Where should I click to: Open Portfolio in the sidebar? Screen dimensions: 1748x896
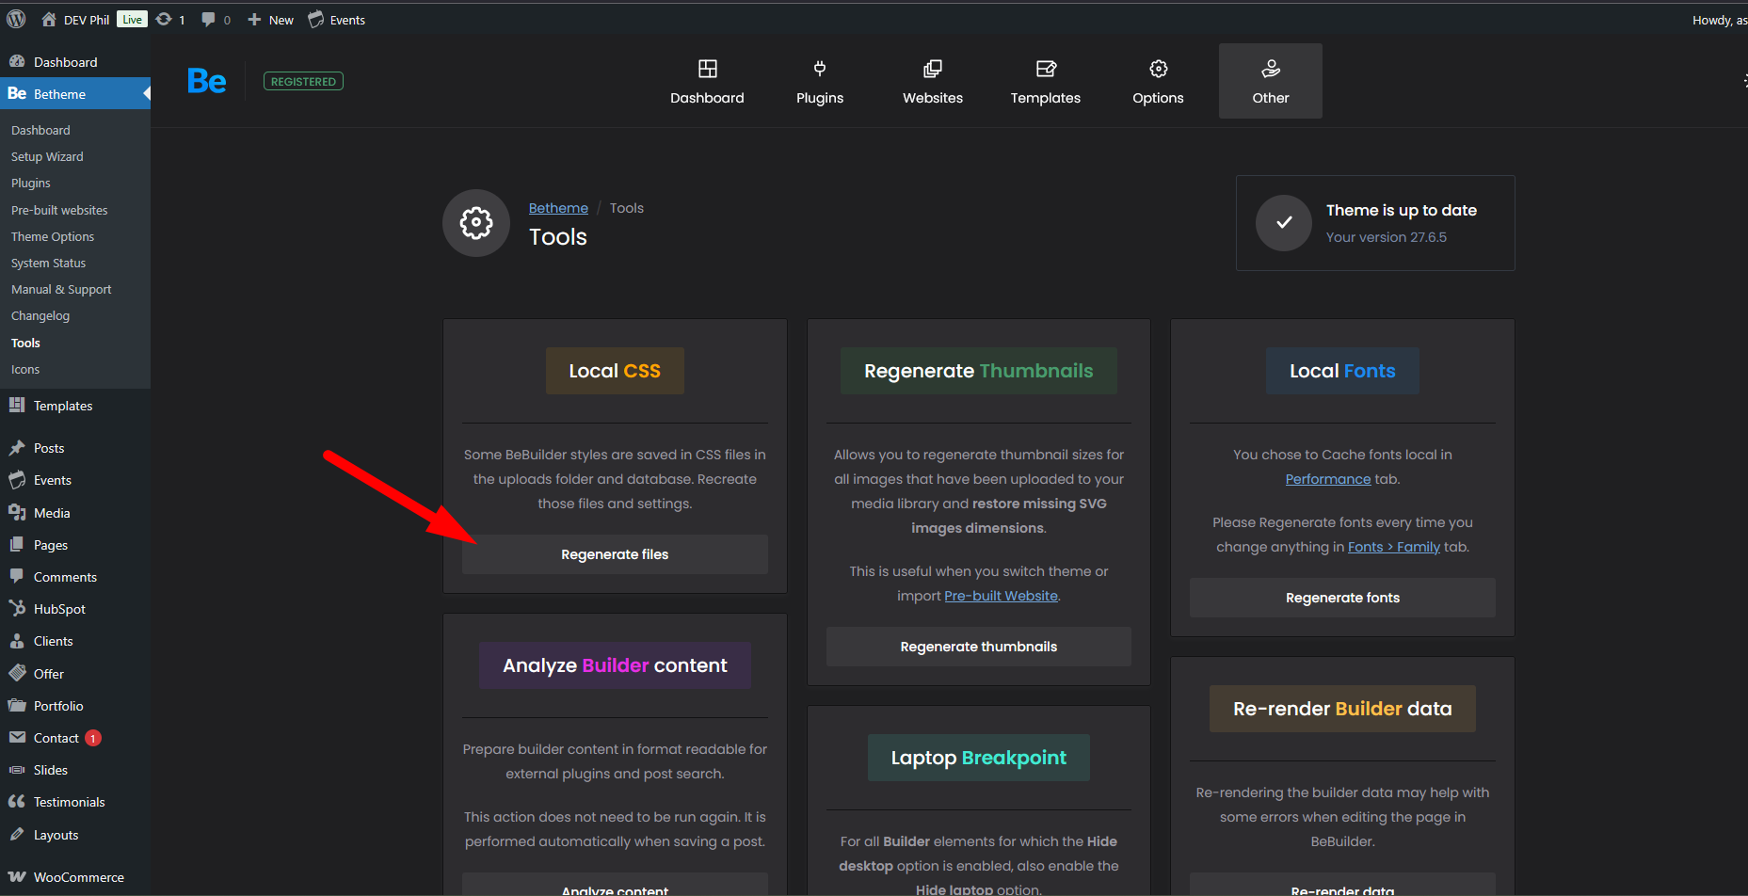(75, 706)
